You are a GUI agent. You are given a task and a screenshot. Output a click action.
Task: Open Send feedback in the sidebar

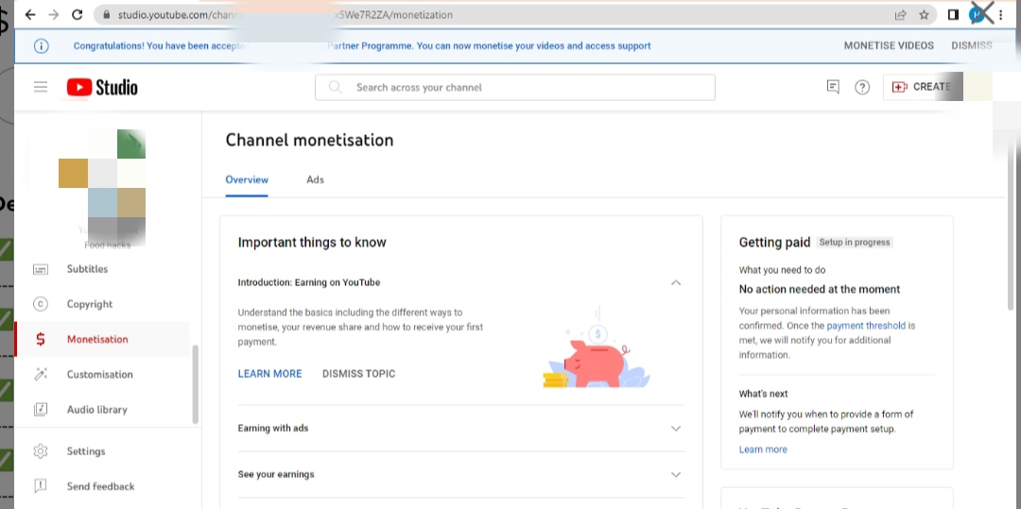(102, 486)
